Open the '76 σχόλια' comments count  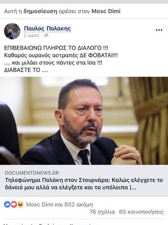click(102, 212)
